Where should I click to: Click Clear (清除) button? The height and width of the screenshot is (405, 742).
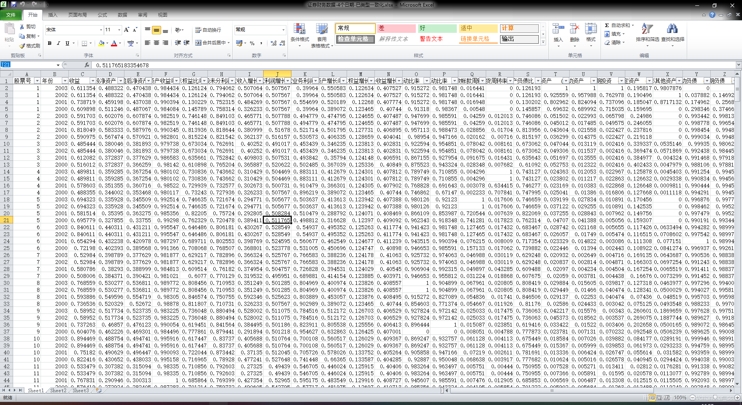pos(614,43)
